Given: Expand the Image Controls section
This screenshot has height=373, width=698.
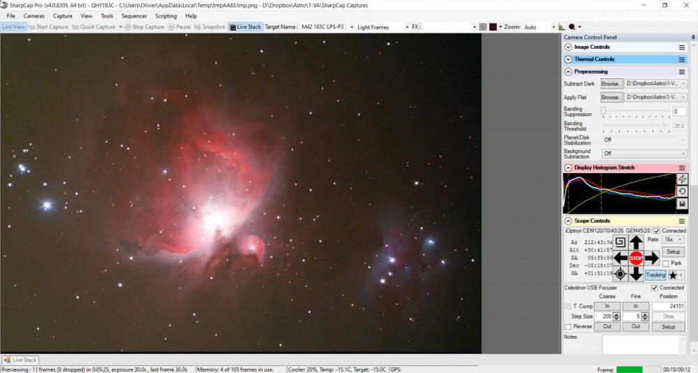Looking at the screenshot, I should click(568, 47).
